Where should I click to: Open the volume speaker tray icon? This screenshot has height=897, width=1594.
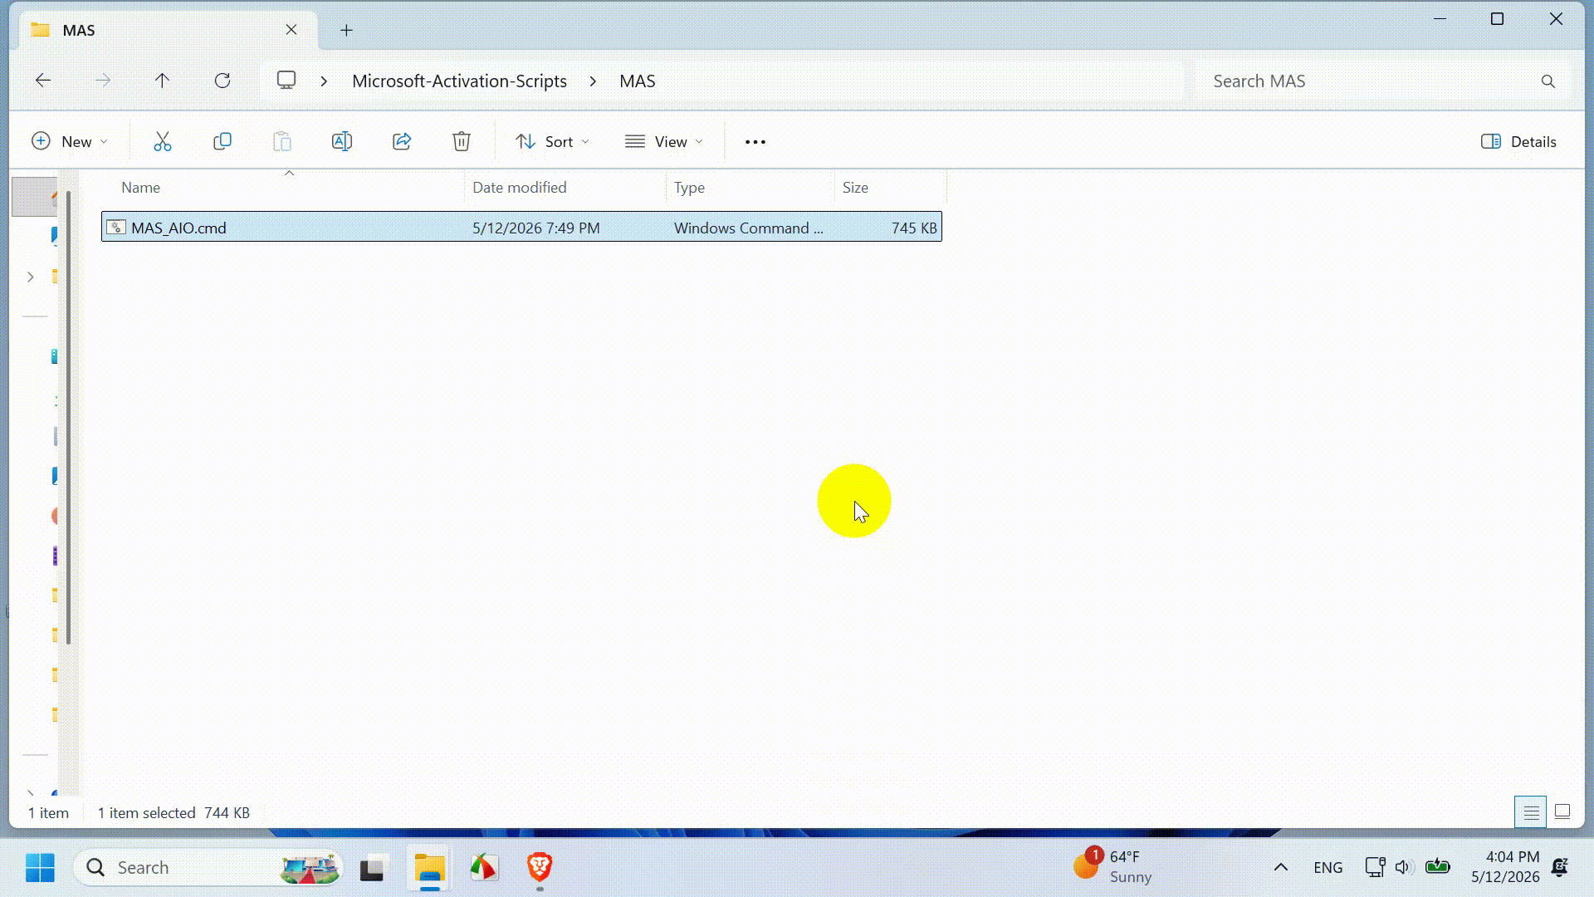click(1403, 867)
